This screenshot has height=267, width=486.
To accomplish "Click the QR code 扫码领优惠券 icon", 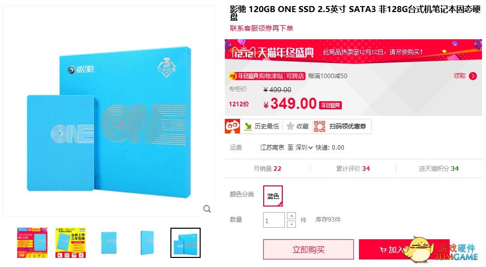I will coord(320,126).
